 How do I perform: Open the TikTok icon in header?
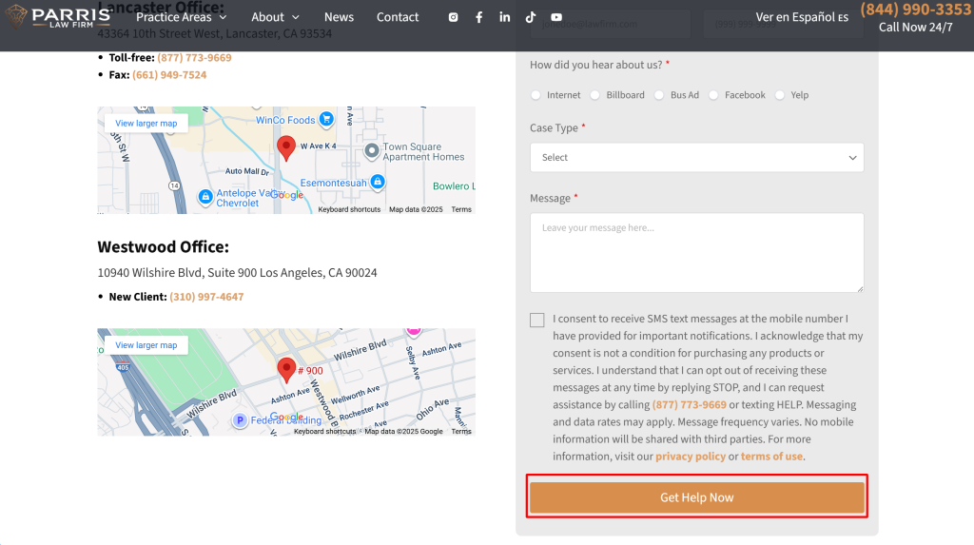[530, 17]
